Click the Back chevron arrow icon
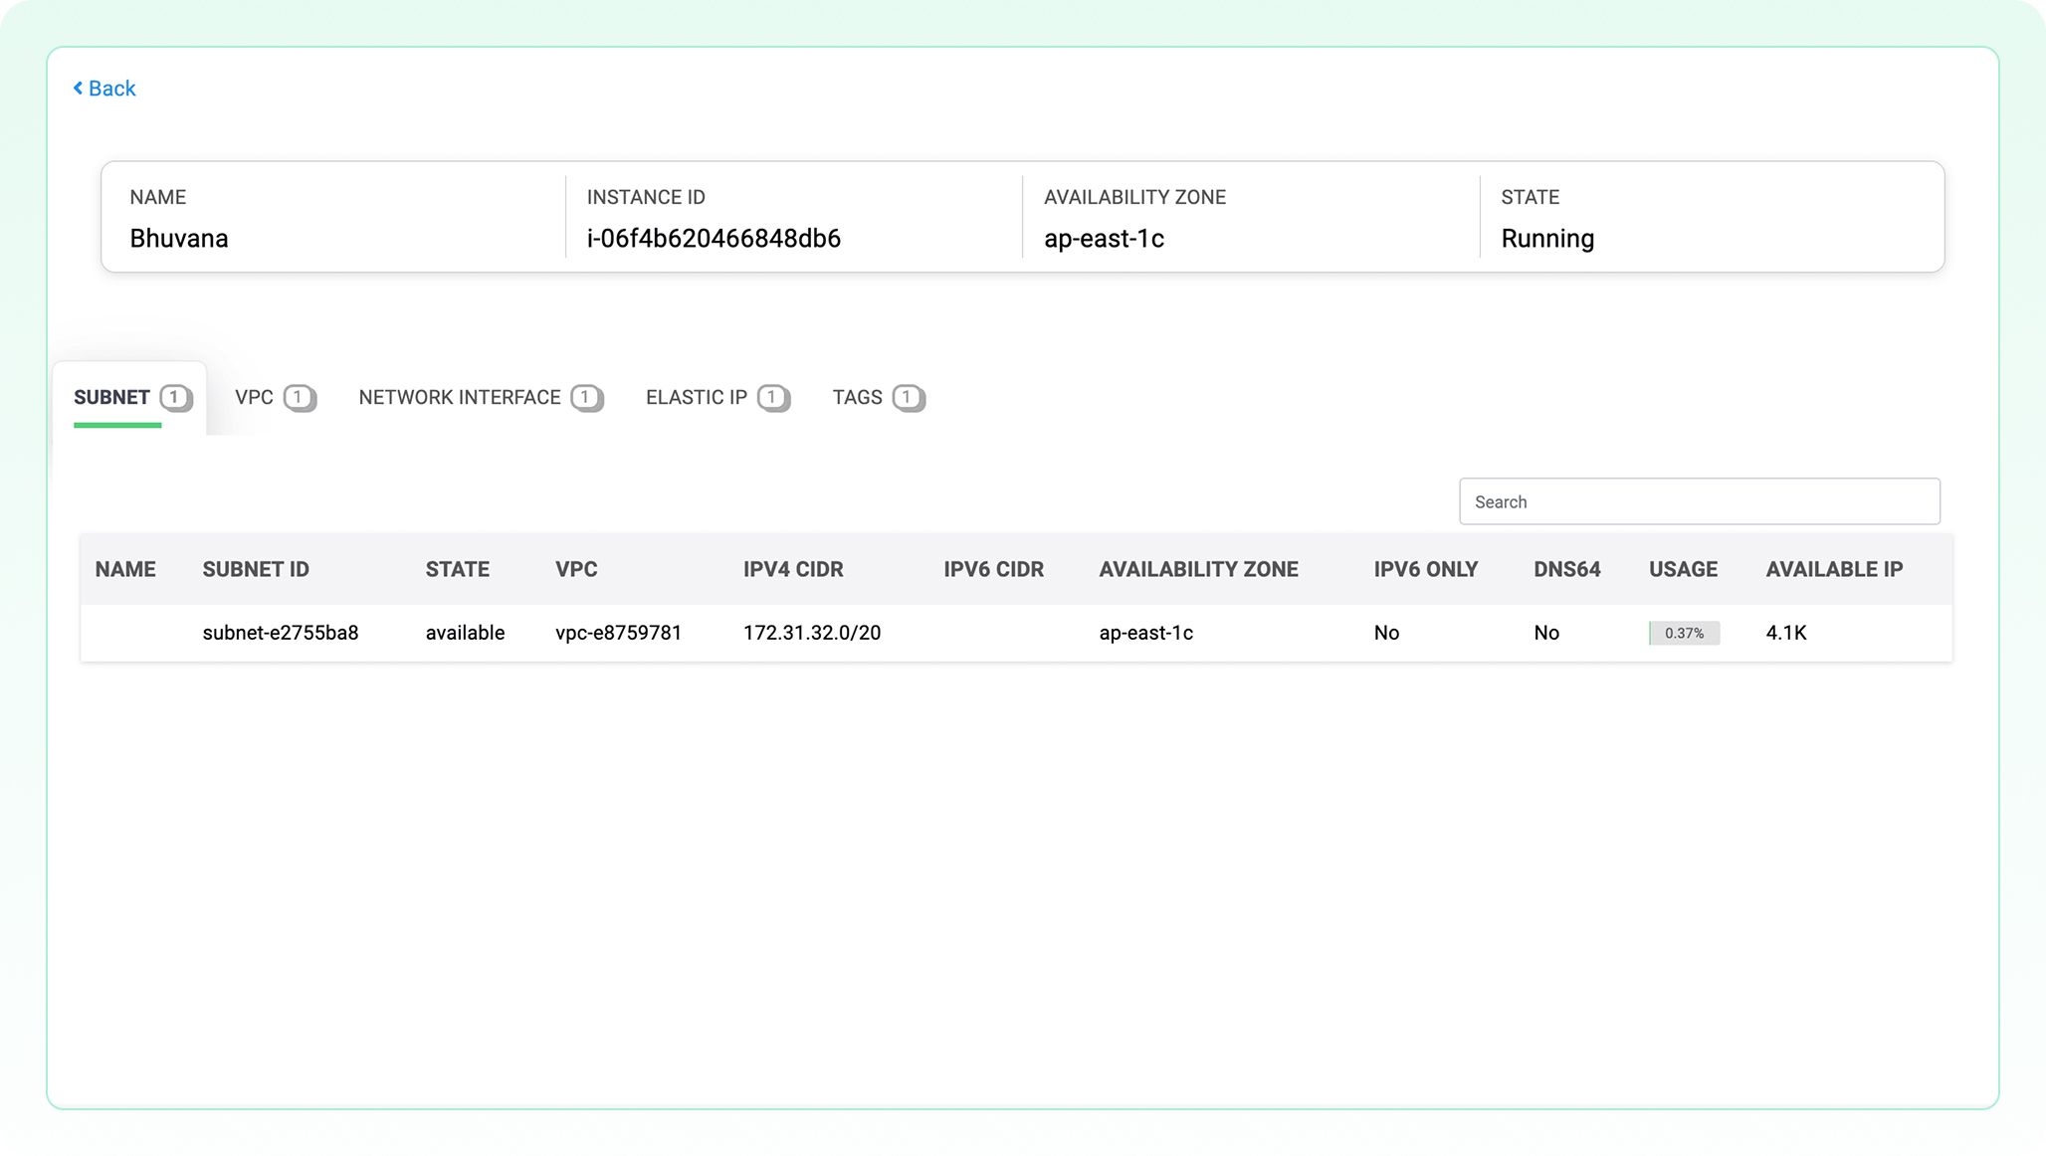 tap(78, 89)
